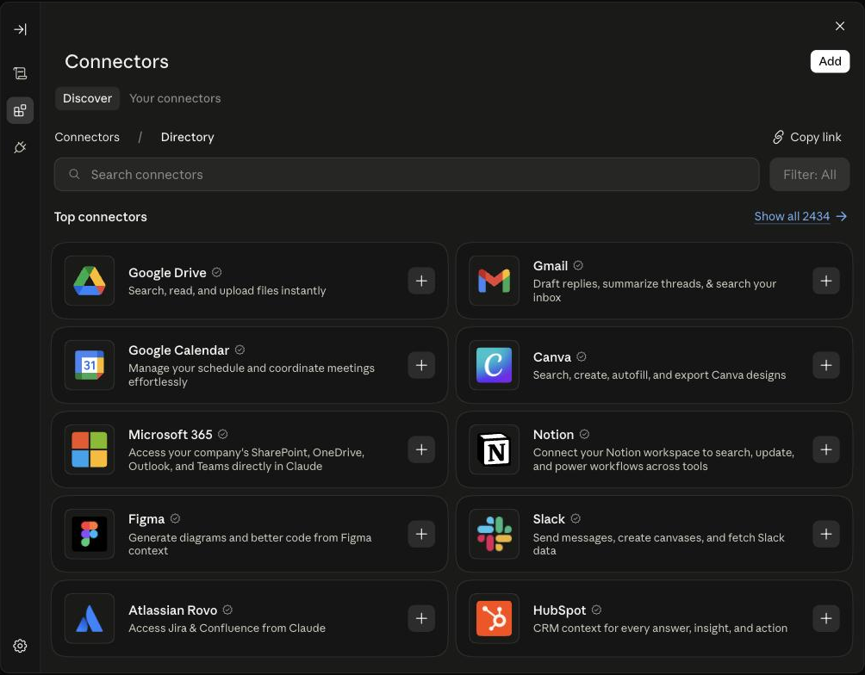
Task: Close the Connectors dialog
Action: 840,26
